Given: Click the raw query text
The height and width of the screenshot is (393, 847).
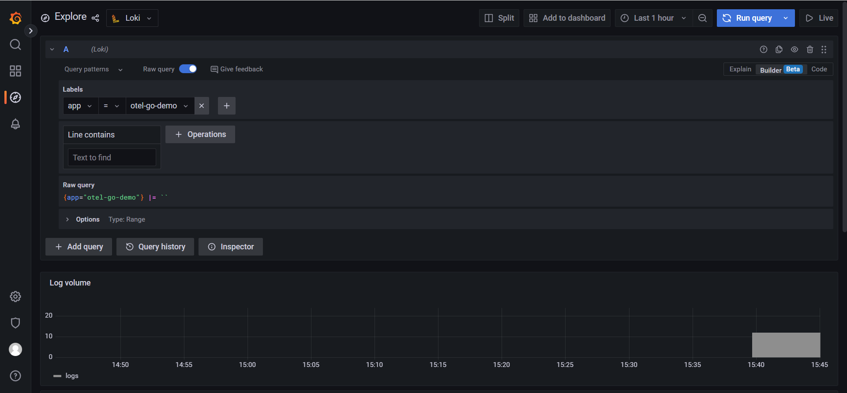Looking at the screenshot, I should point(116,197).
